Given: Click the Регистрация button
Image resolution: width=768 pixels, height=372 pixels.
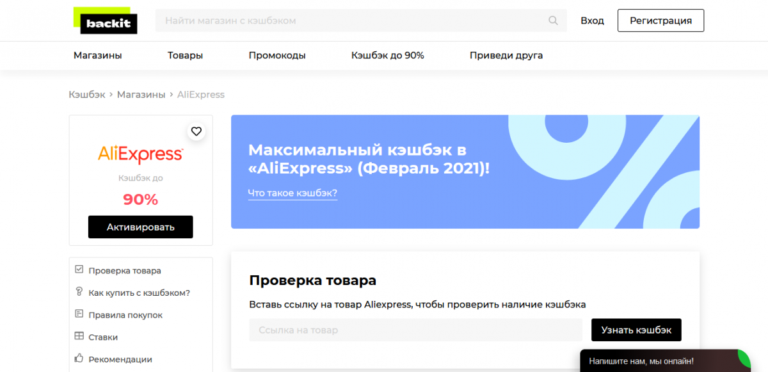Looking at the screenshot, I should (x=660, y=20).
